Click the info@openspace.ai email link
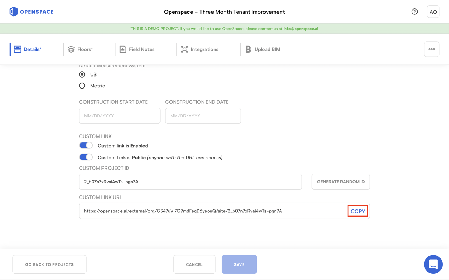Viewport: 449px width, 280px height. [x=301, y=29]
